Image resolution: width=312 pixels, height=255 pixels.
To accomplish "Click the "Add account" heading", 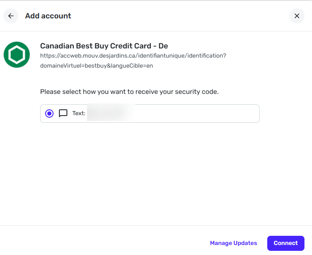I will click(48, 16).
